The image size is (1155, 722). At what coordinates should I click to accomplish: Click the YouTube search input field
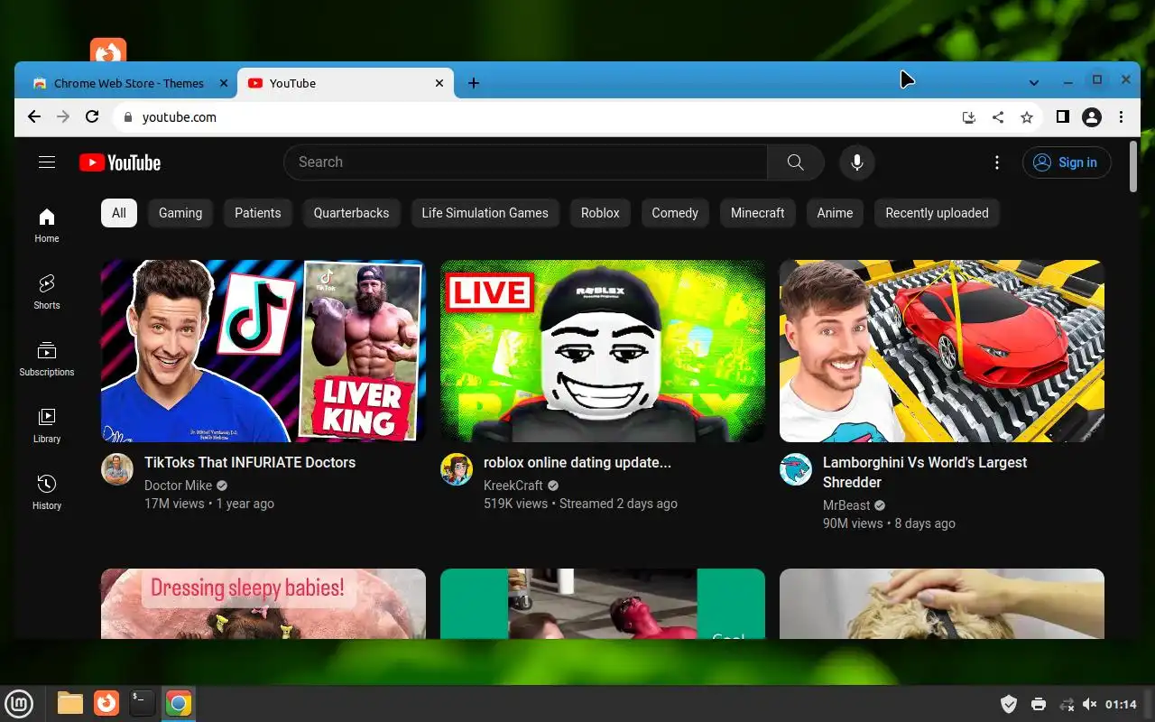(x=526, y=162)
